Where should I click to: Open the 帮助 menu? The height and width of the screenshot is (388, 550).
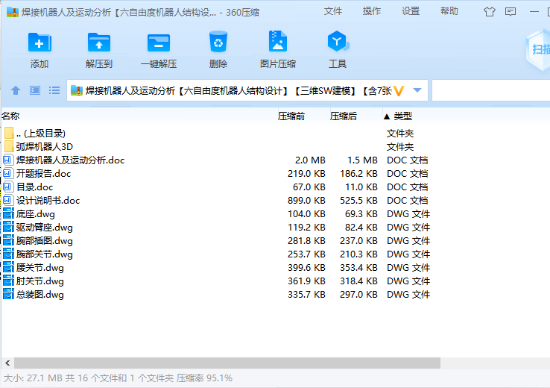449,11
